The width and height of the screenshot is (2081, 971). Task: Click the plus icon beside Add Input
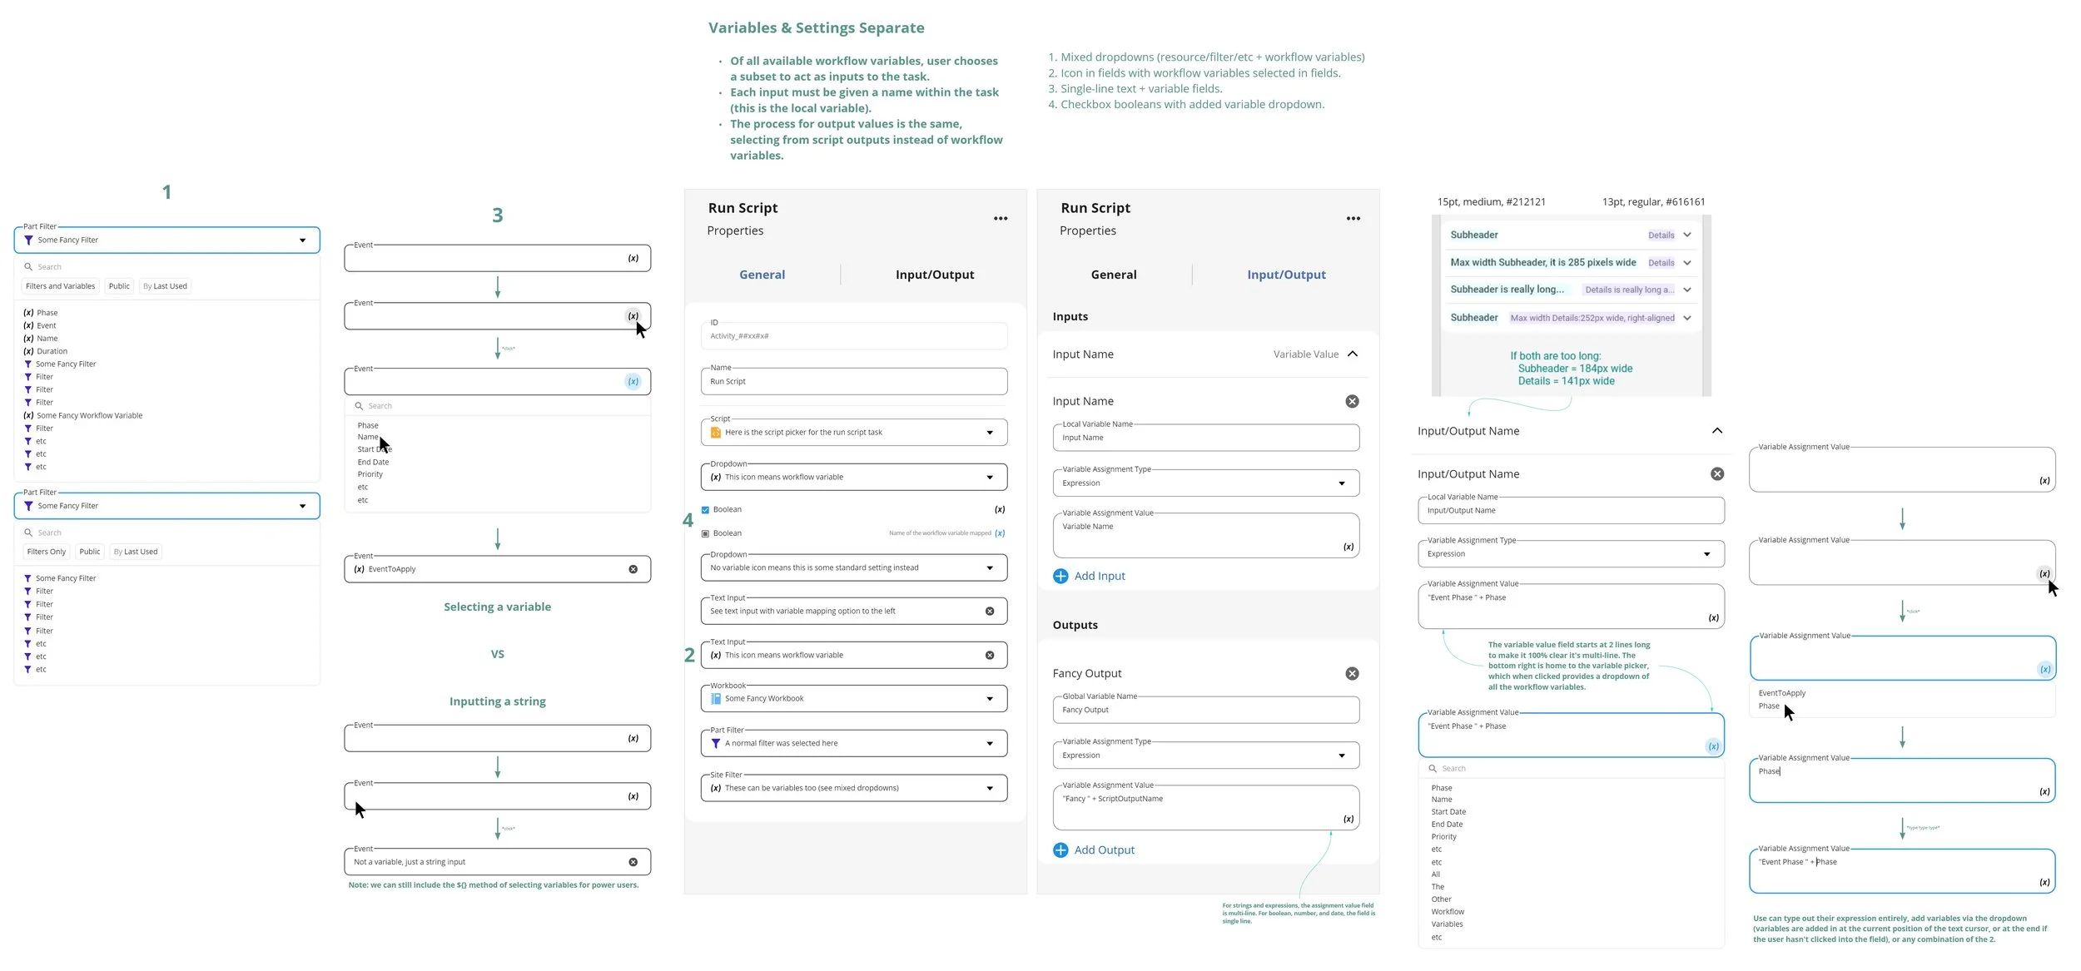click(x=1060, y=576)
